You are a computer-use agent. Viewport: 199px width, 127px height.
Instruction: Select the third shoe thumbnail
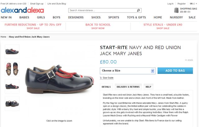click(x=12, y=86)
